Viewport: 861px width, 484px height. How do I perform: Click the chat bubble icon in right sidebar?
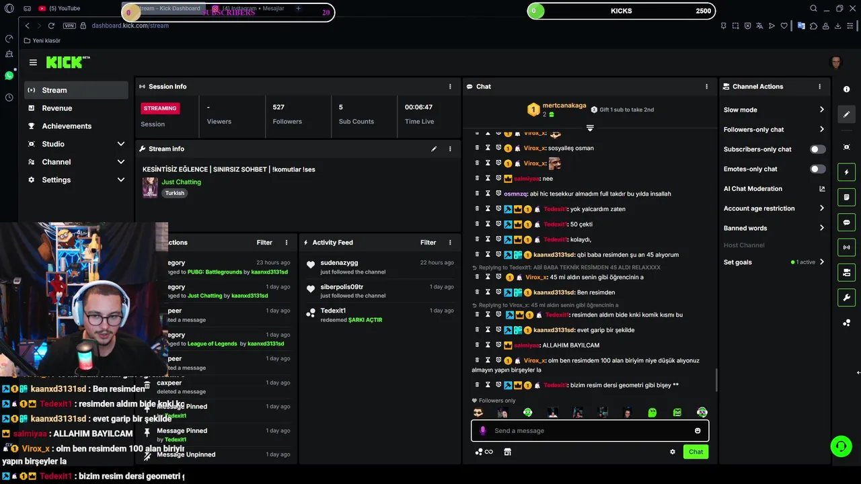[846, 223]
